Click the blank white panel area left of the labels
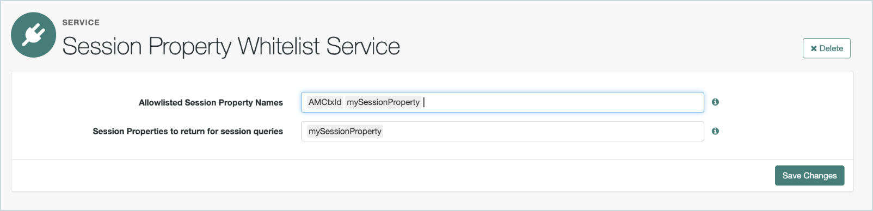Viewport: 873px width, 211px height. (49, 115)
